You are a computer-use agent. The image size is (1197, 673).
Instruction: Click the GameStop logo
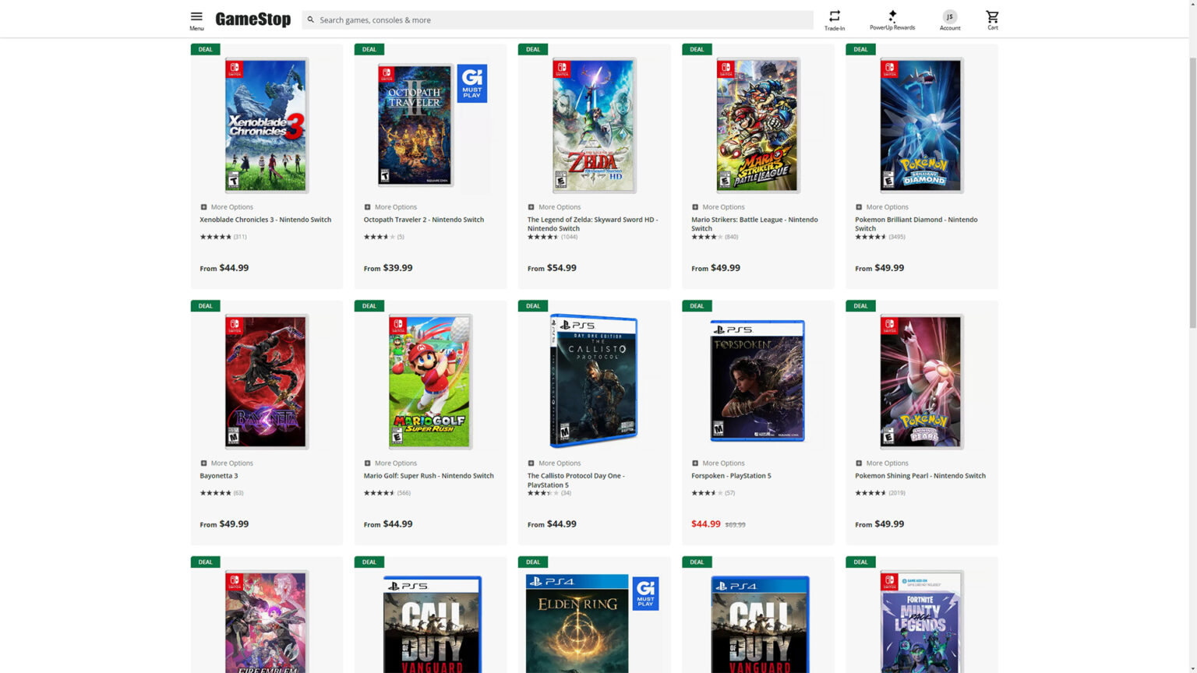[252, 19]
